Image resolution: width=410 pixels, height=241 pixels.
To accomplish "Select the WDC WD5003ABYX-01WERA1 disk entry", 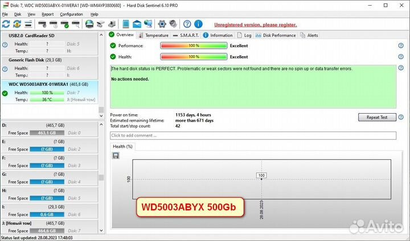I will [50, 92].
